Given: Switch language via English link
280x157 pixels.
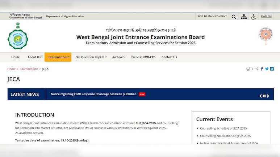Looking at the screenshot, I should click(266, 16).
